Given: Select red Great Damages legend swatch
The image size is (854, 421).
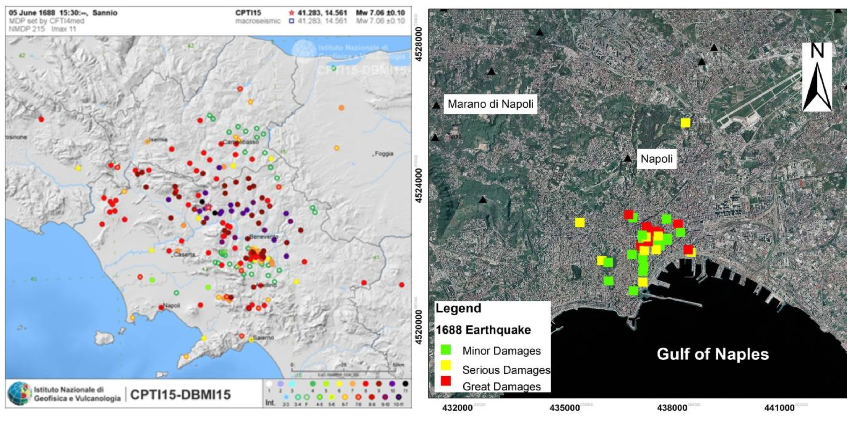Looking at the screenshot, I should [446, 381].
